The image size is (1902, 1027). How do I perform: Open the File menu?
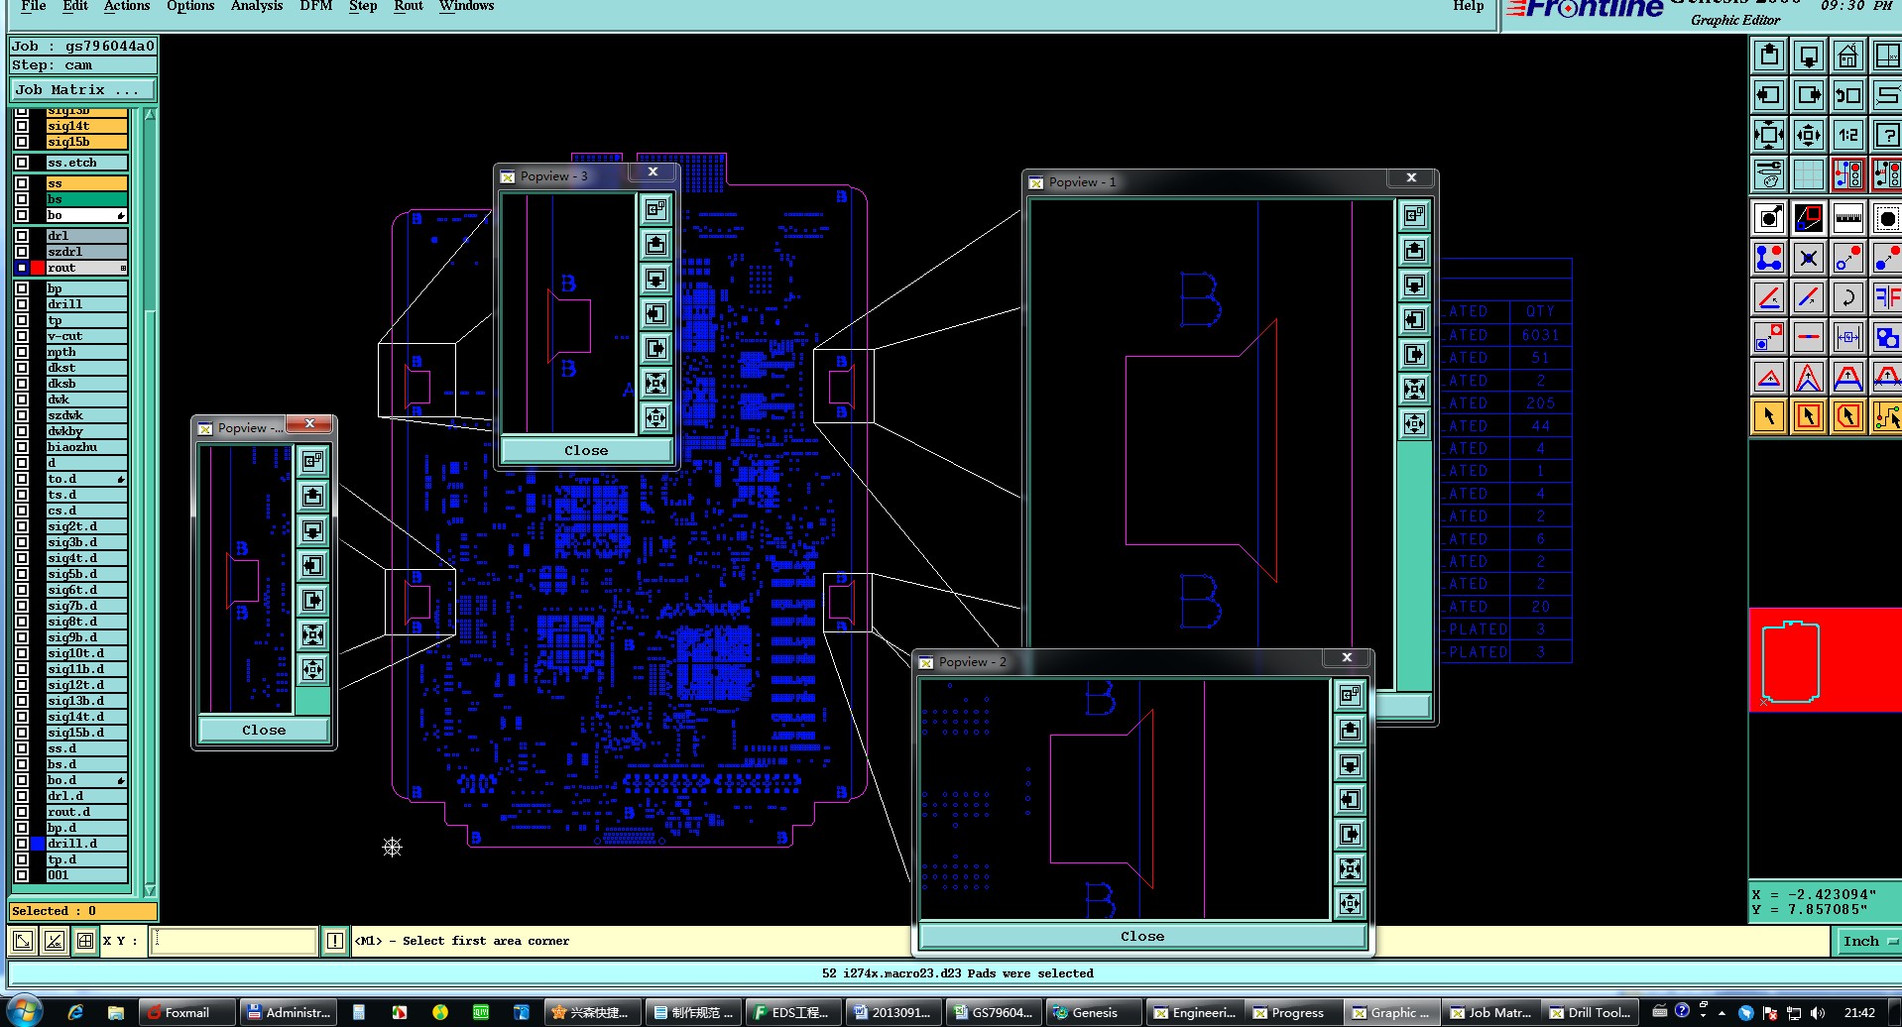click(33, 6)
